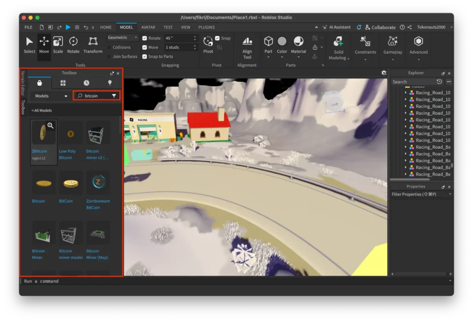473x321 pixels.
Task: Open the Filter Properties dropdown arrow
Action: pyautogui.click(x=450, y=194)
